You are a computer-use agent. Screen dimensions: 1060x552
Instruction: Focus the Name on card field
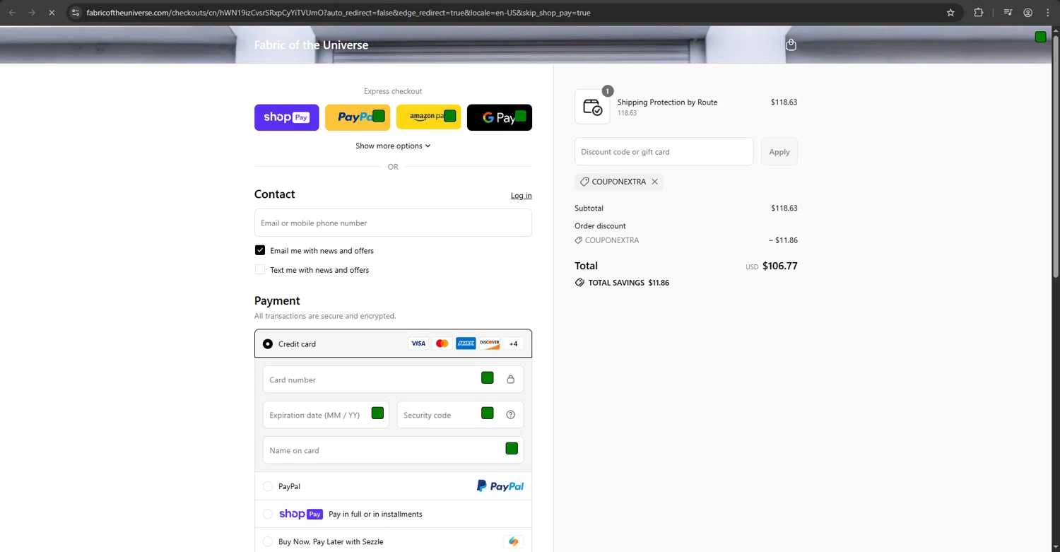point(393,450)
